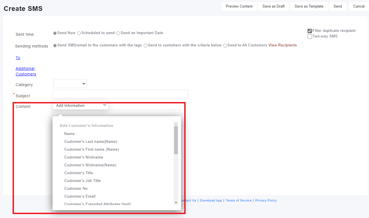The width and height of the screenshot is (369, 218).
Task: Click the Preview Content button
Action: [239, 6]
